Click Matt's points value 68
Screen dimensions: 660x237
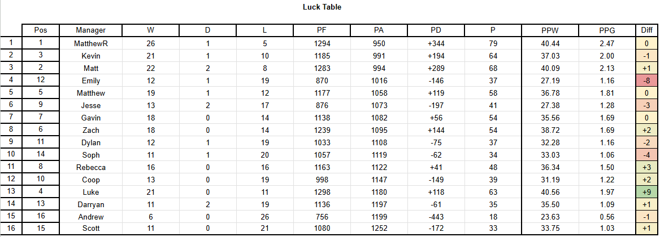tap(493, 68)
